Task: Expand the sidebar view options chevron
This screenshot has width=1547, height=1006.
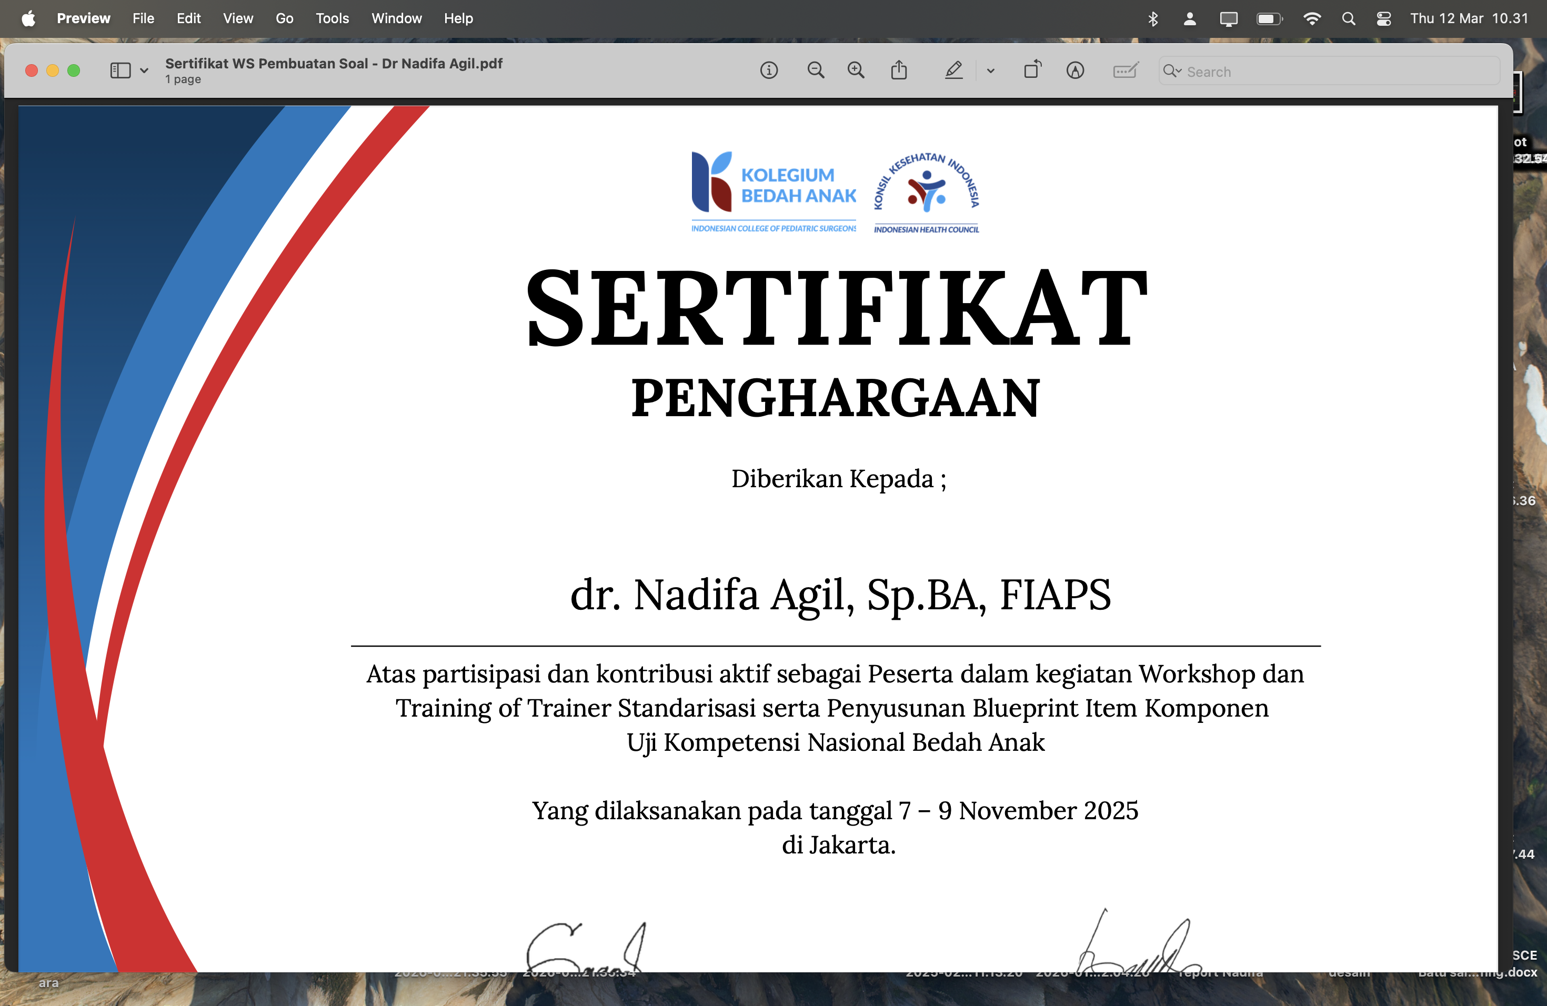Action: pyautogui.click(x=144, y=71)
